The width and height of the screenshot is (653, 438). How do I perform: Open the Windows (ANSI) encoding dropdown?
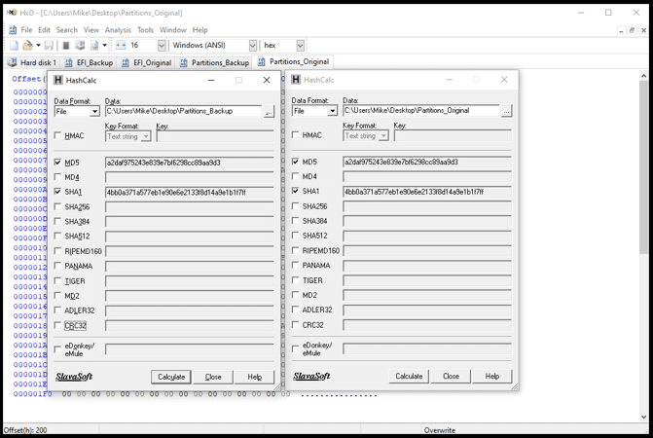(253, 46)
